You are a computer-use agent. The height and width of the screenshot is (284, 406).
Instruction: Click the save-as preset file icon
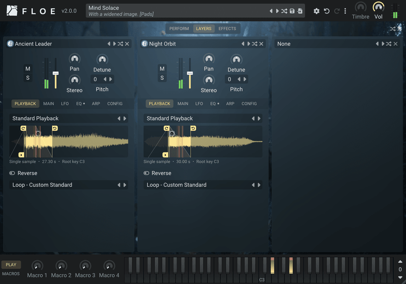pyautogui.click(x=300, y=11)
